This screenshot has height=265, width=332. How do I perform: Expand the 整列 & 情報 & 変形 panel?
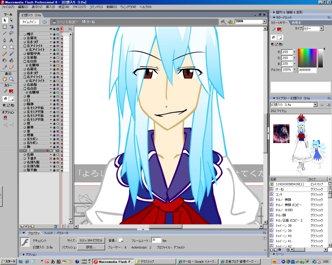pos(274,12)
